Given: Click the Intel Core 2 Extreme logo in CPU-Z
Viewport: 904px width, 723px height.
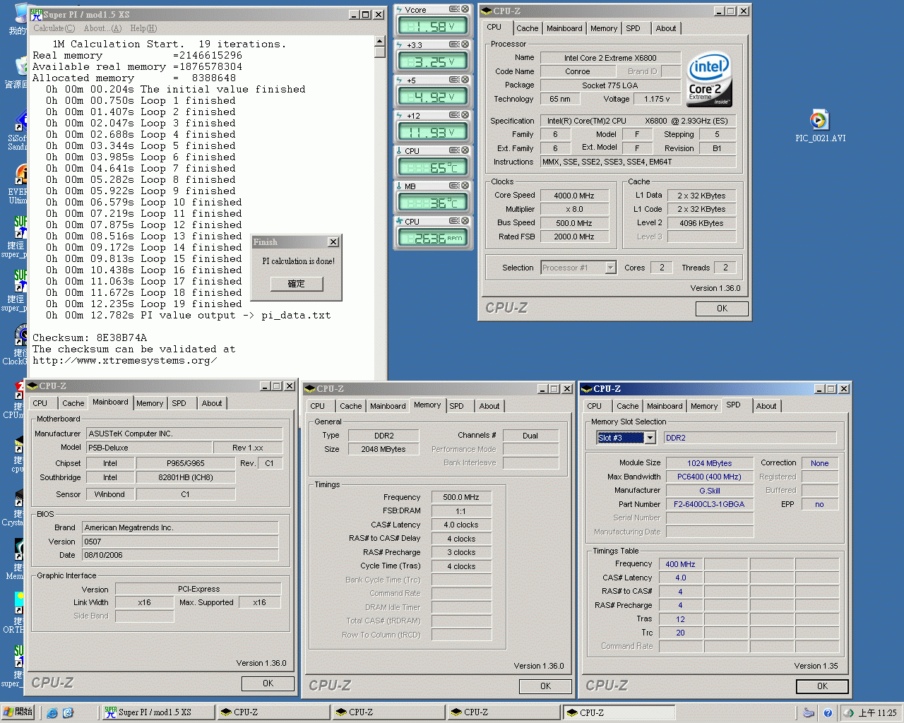Looking at the screenshot, I should (x=709, y=79).
